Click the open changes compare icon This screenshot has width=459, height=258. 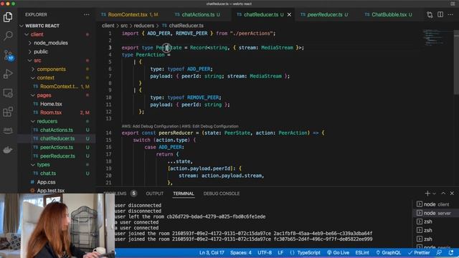tap(430, 14)
